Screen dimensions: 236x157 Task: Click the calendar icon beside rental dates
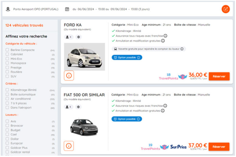point(67,9)
